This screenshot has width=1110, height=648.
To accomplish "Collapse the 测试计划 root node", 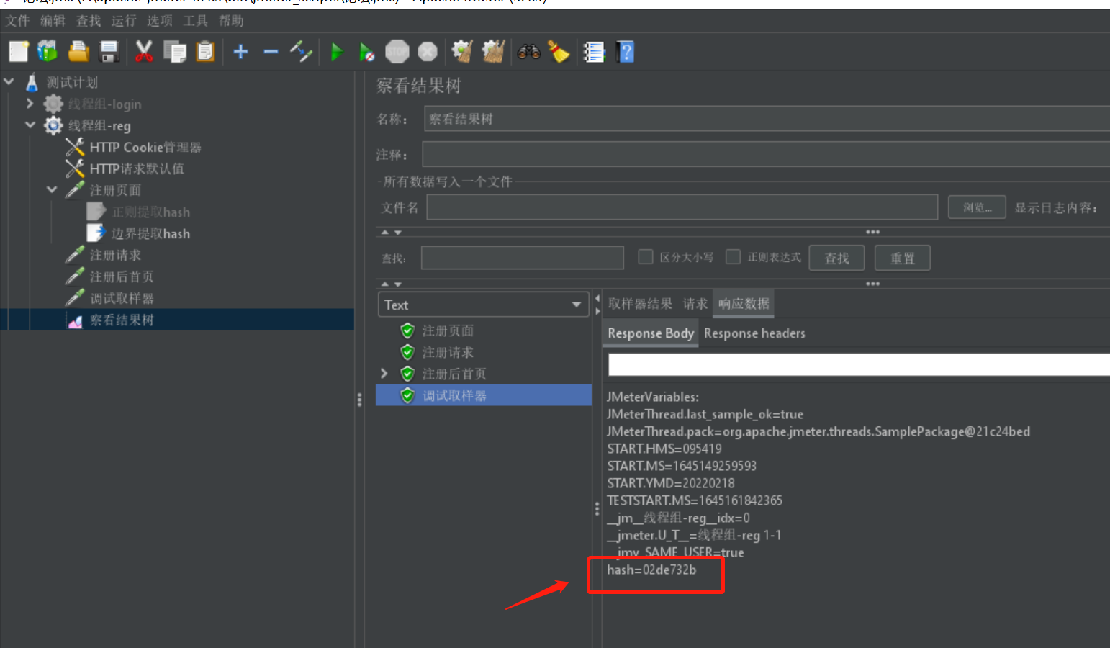I will tap(9, 81).
